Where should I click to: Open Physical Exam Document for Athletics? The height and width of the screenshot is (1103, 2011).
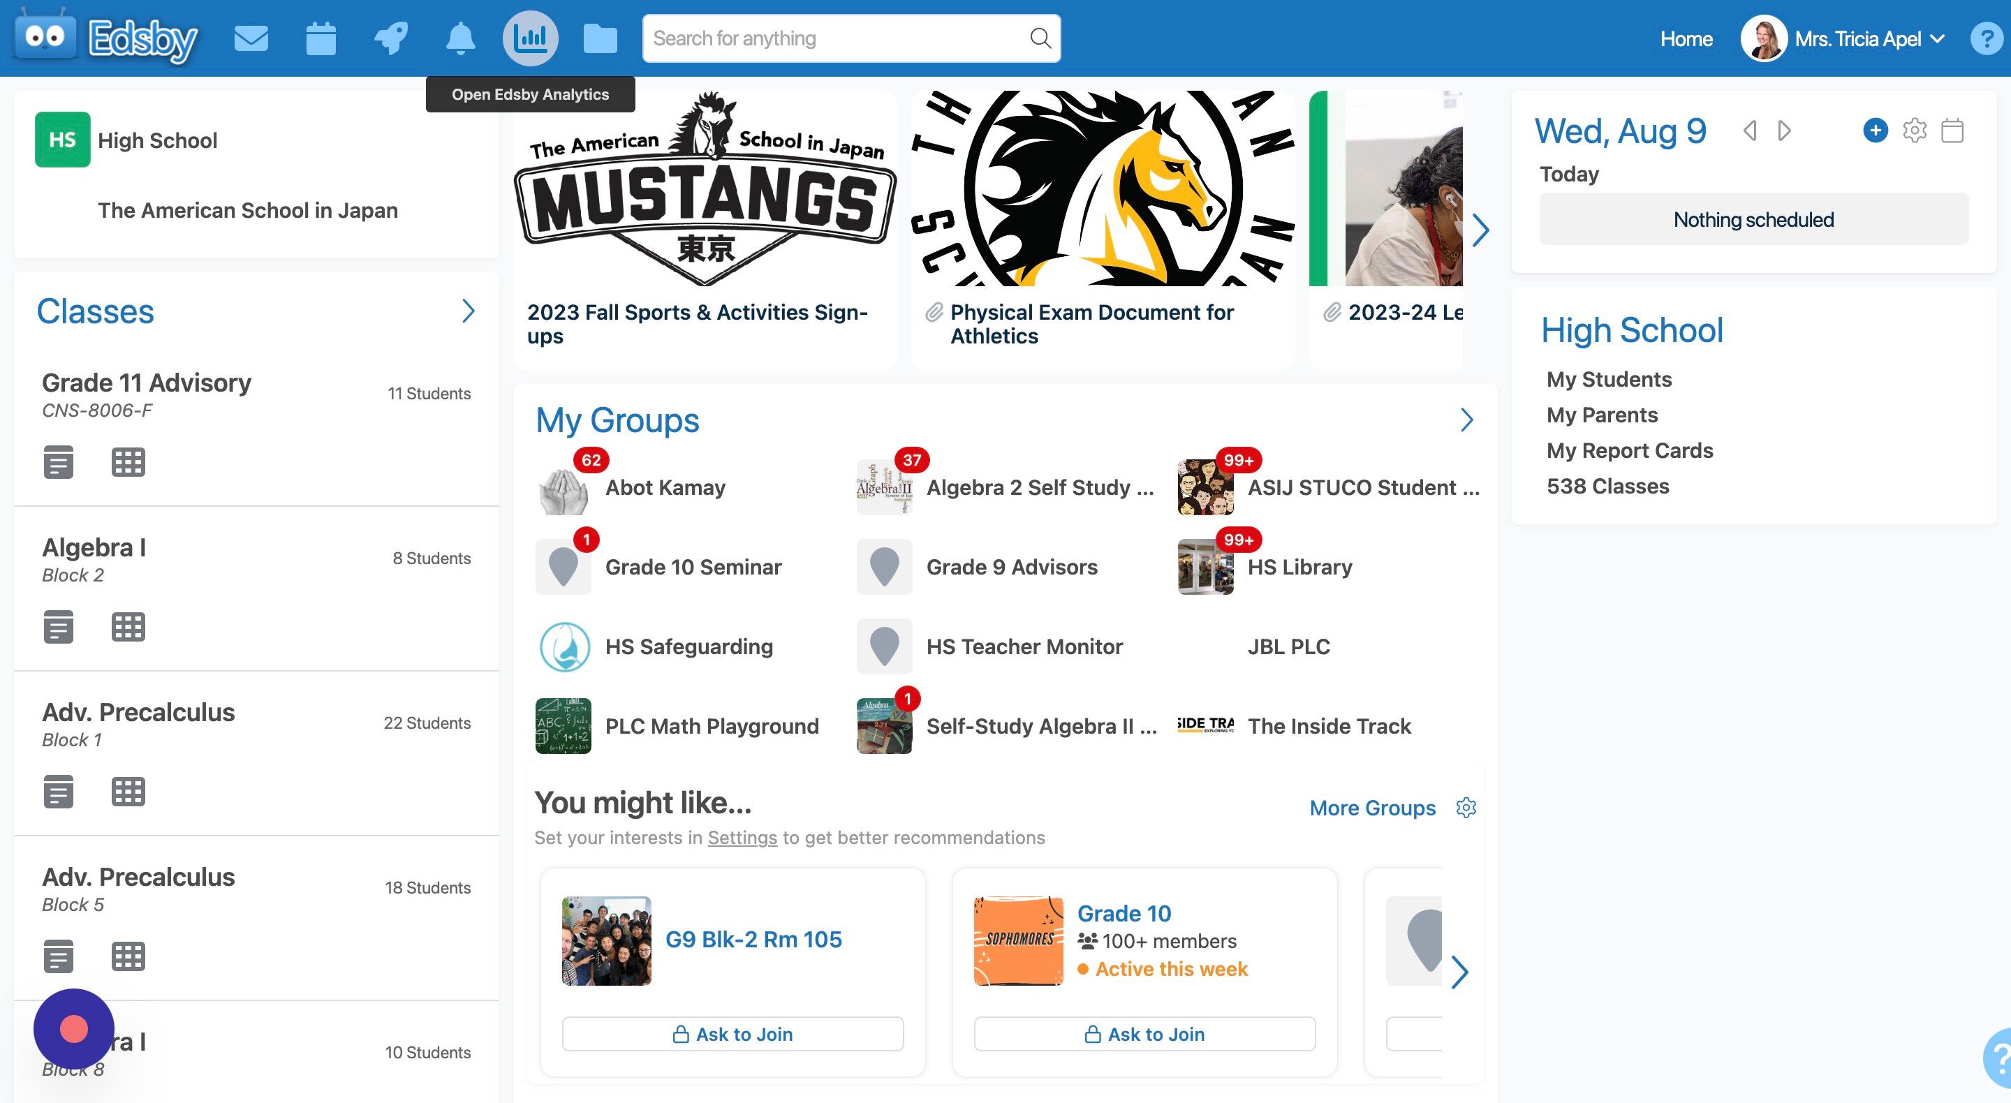coord(1091,324)
